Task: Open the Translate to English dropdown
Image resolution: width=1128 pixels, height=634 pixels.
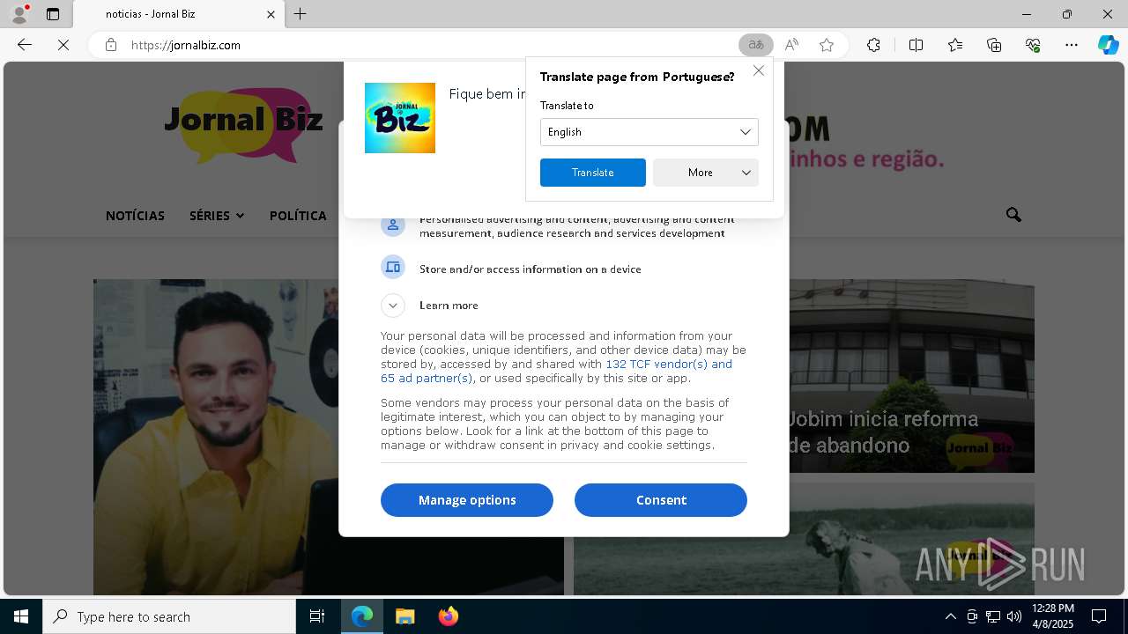Action: (x=649, y=132)
